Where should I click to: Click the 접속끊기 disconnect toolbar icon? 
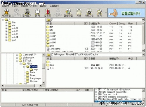[x=27, y=13]
